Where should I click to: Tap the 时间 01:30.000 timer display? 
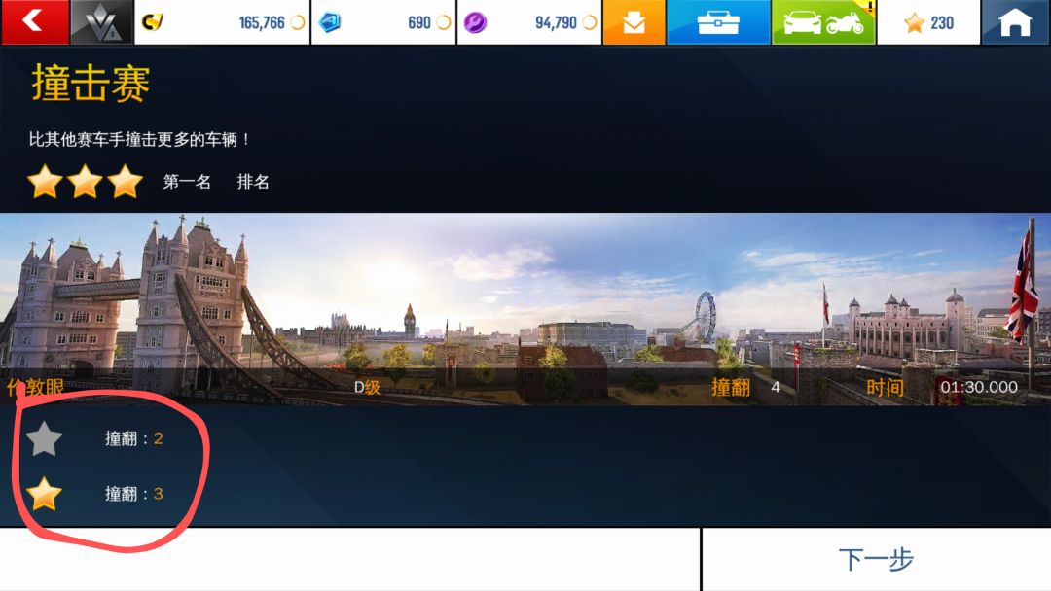click(x=942, y=387)
